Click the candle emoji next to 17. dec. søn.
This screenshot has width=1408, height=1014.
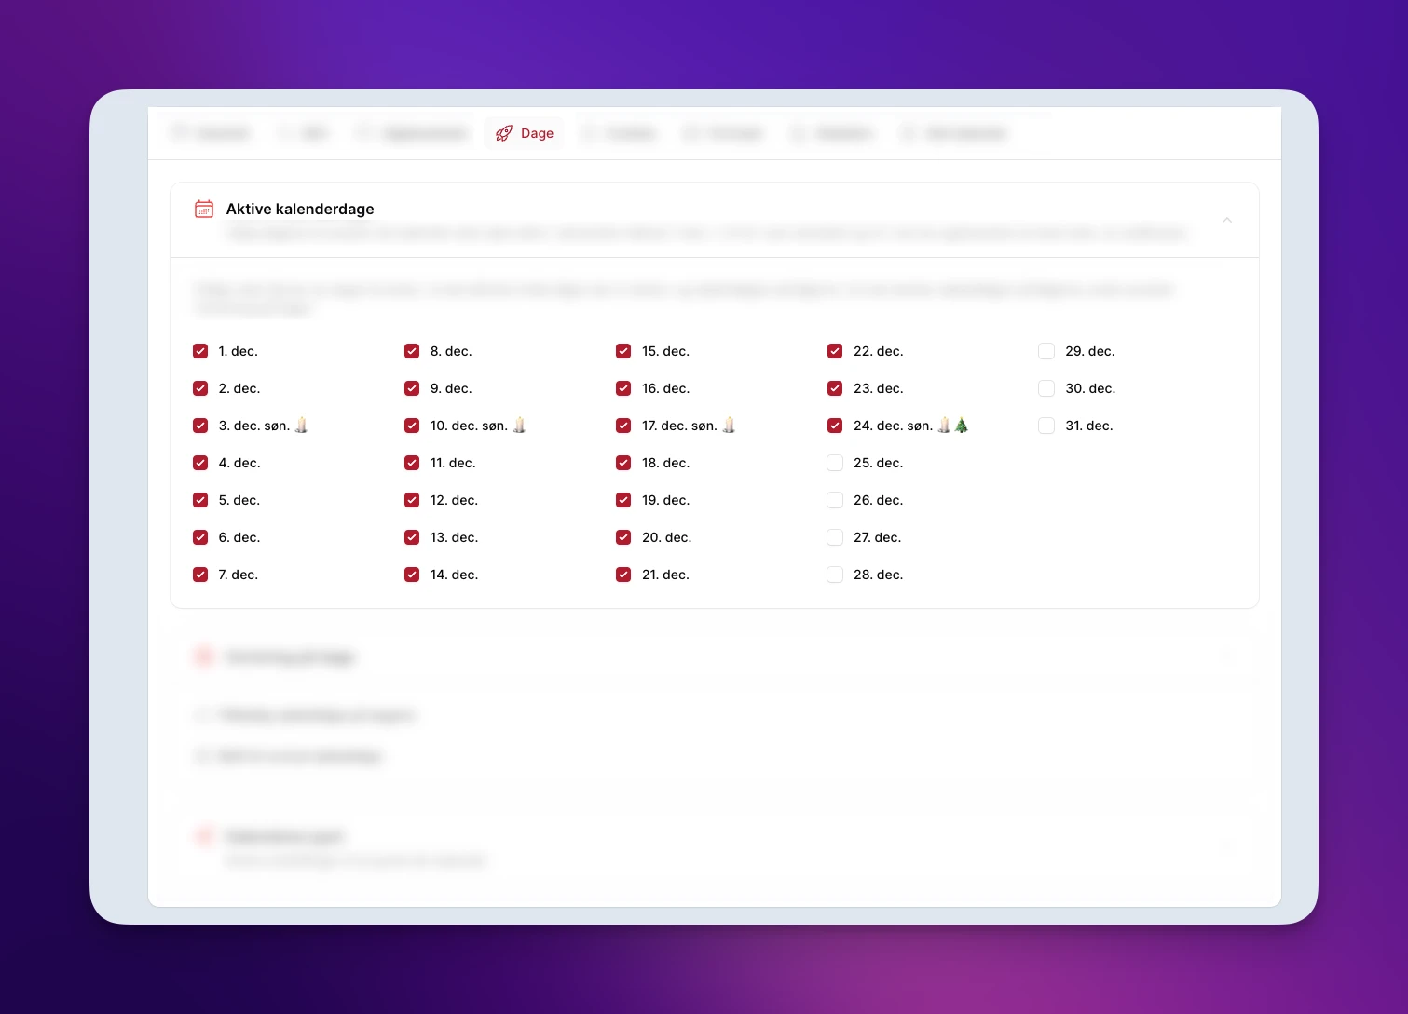pos(729,426)
